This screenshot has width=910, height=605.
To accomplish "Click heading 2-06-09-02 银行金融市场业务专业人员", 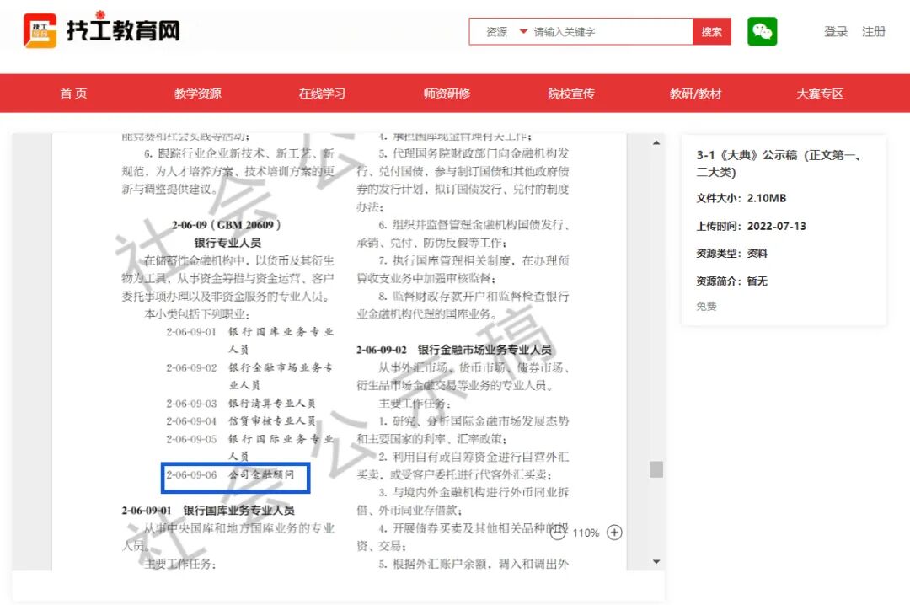I will [454, 350].
